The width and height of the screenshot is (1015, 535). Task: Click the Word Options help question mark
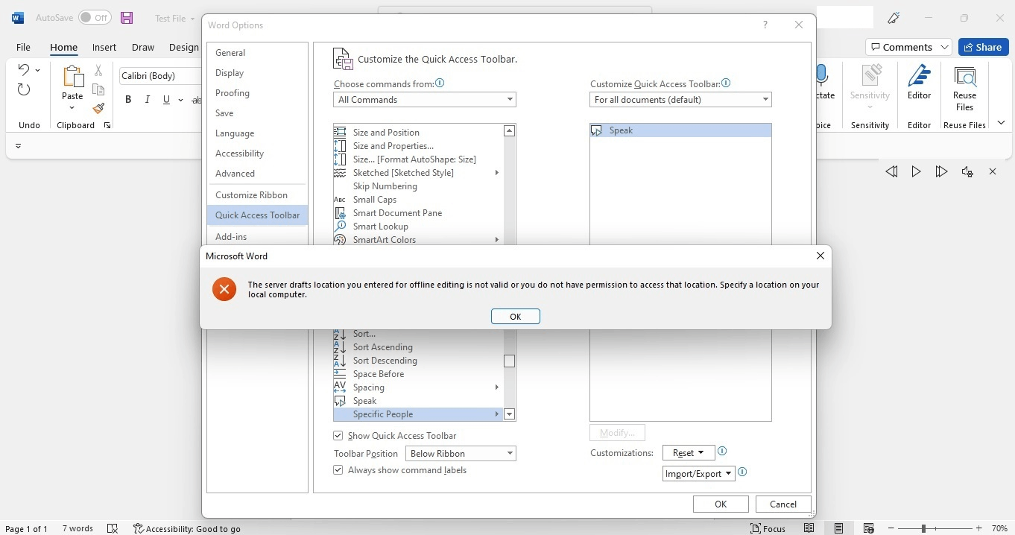(x=765, y=25)
